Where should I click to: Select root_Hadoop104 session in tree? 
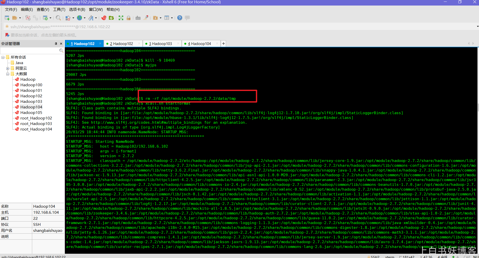pos(34,129)
